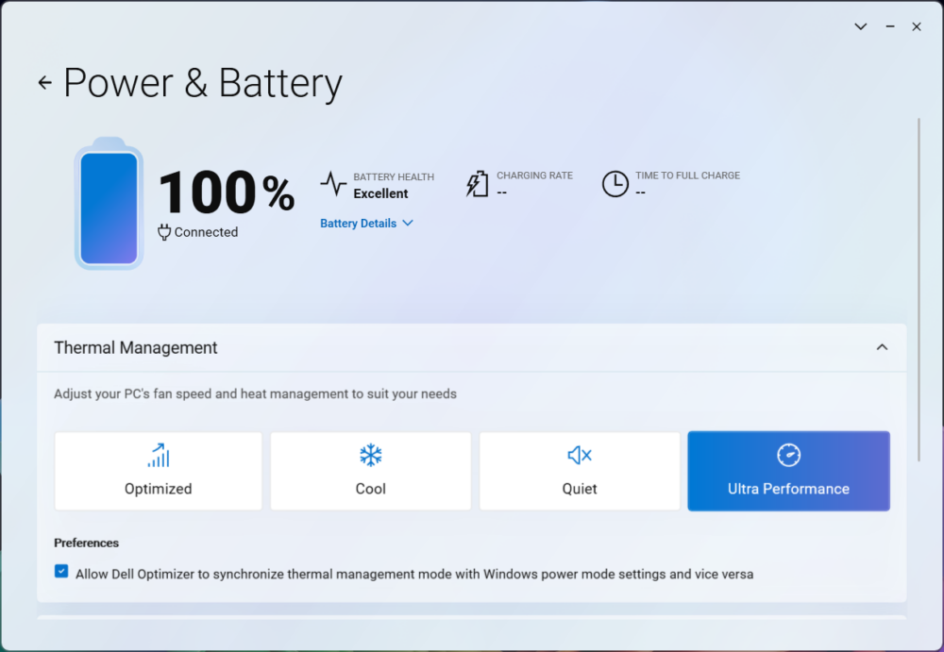Click the back arrow beside Power & Battery
944x652 pixels.
coord(44,83)
